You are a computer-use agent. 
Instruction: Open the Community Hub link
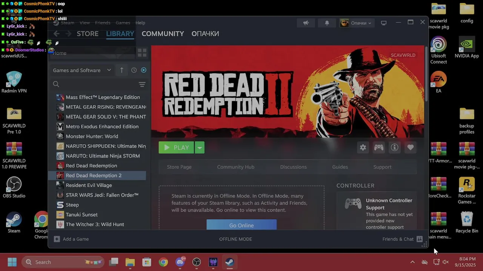coord(235,167)
